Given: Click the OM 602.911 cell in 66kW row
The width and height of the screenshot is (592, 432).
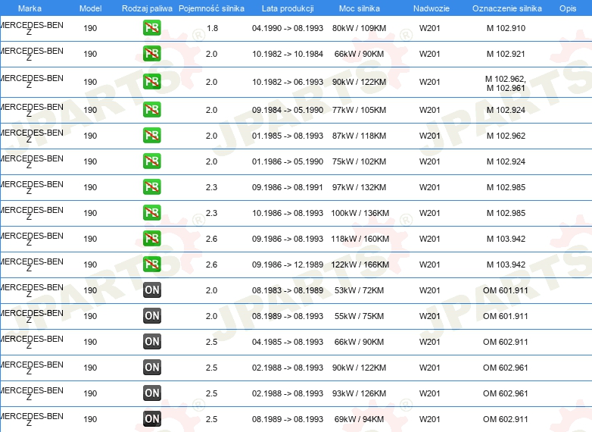Looking at the screenshot, I should (x=505, y=342).
